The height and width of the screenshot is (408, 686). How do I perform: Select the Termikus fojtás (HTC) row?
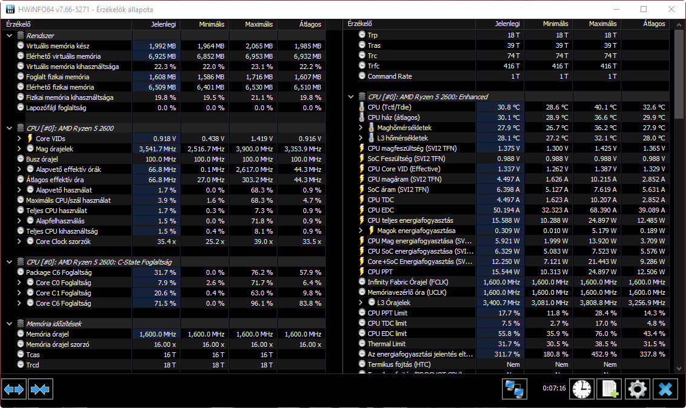[x=506, y=364]
